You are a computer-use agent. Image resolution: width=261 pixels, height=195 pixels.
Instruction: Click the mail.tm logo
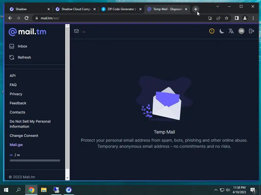tap(28, 32)
